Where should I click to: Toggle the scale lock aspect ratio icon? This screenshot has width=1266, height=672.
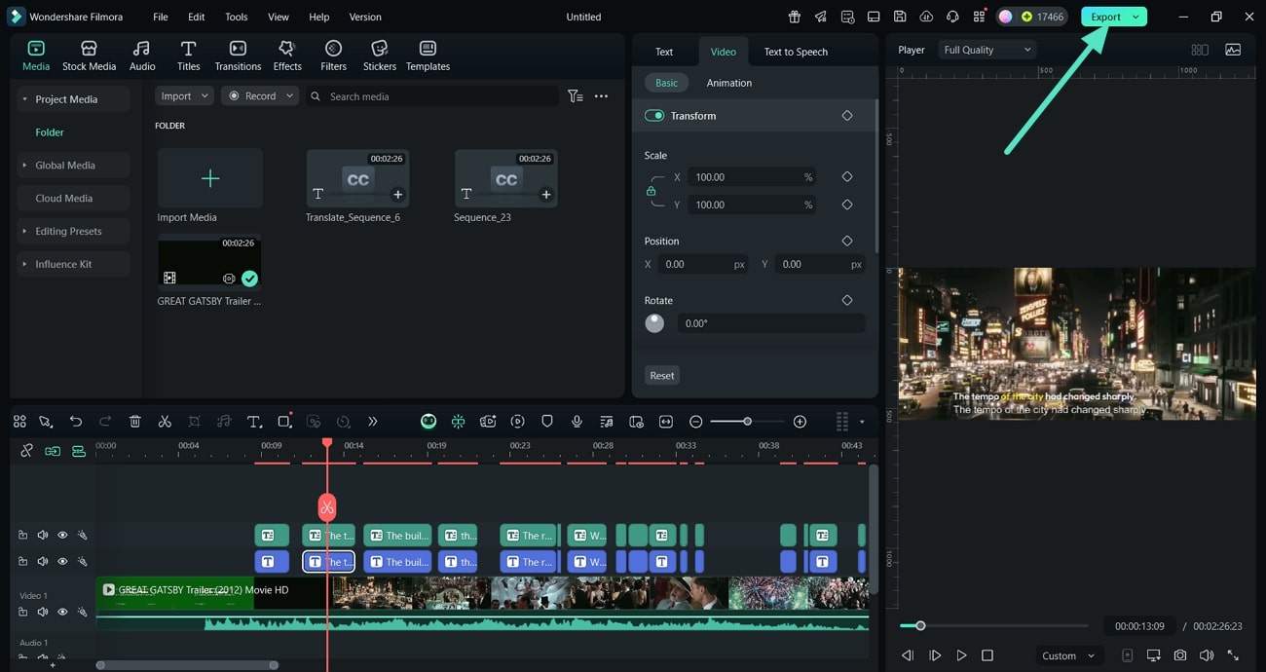[651, 191]
